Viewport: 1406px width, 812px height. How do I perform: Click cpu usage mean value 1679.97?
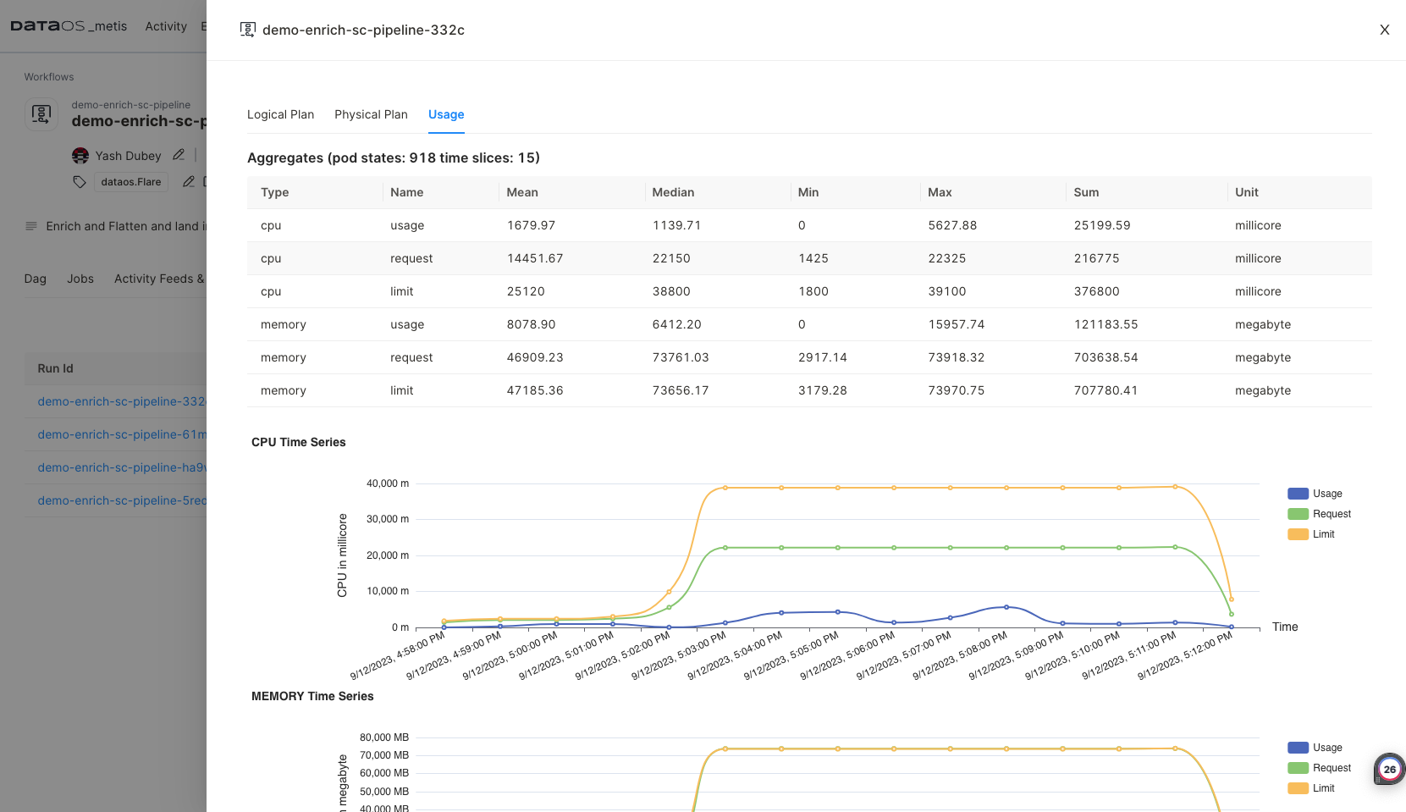point(532,225)
